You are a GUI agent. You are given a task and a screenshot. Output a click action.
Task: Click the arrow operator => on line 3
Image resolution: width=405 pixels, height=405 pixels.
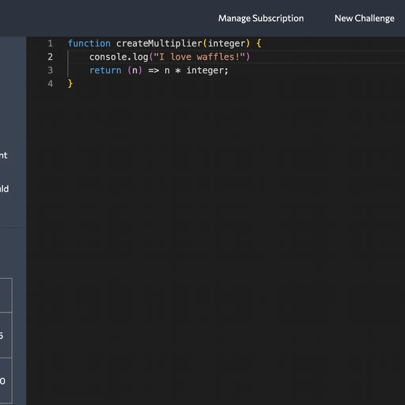coord(153,70)
